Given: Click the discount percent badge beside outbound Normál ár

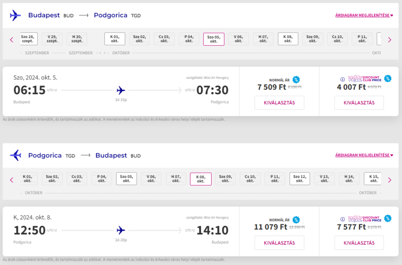Looking at the screenshot, I should click(296, 80).
